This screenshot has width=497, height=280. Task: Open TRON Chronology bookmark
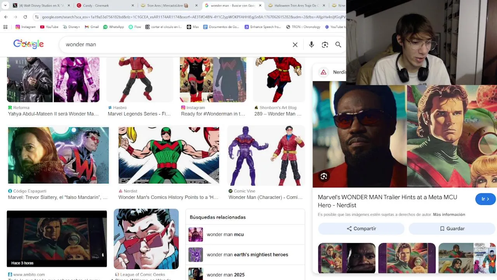point(303,27)
